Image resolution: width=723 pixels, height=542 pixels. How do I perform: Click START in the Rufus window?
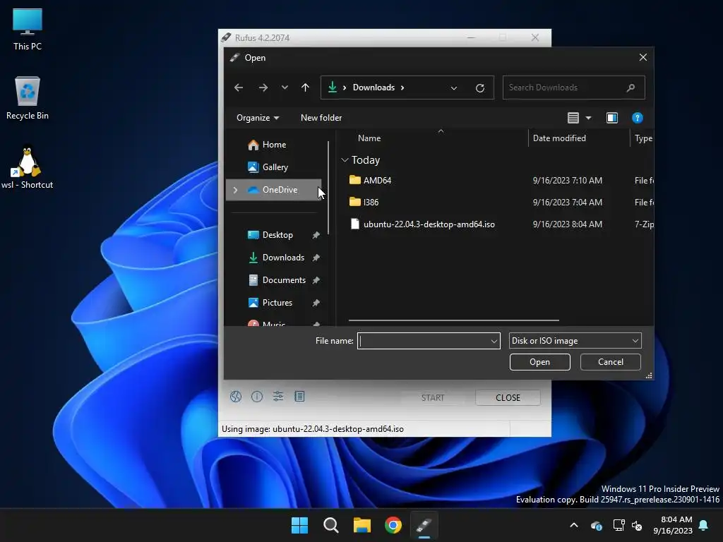[x=433, y=398]
